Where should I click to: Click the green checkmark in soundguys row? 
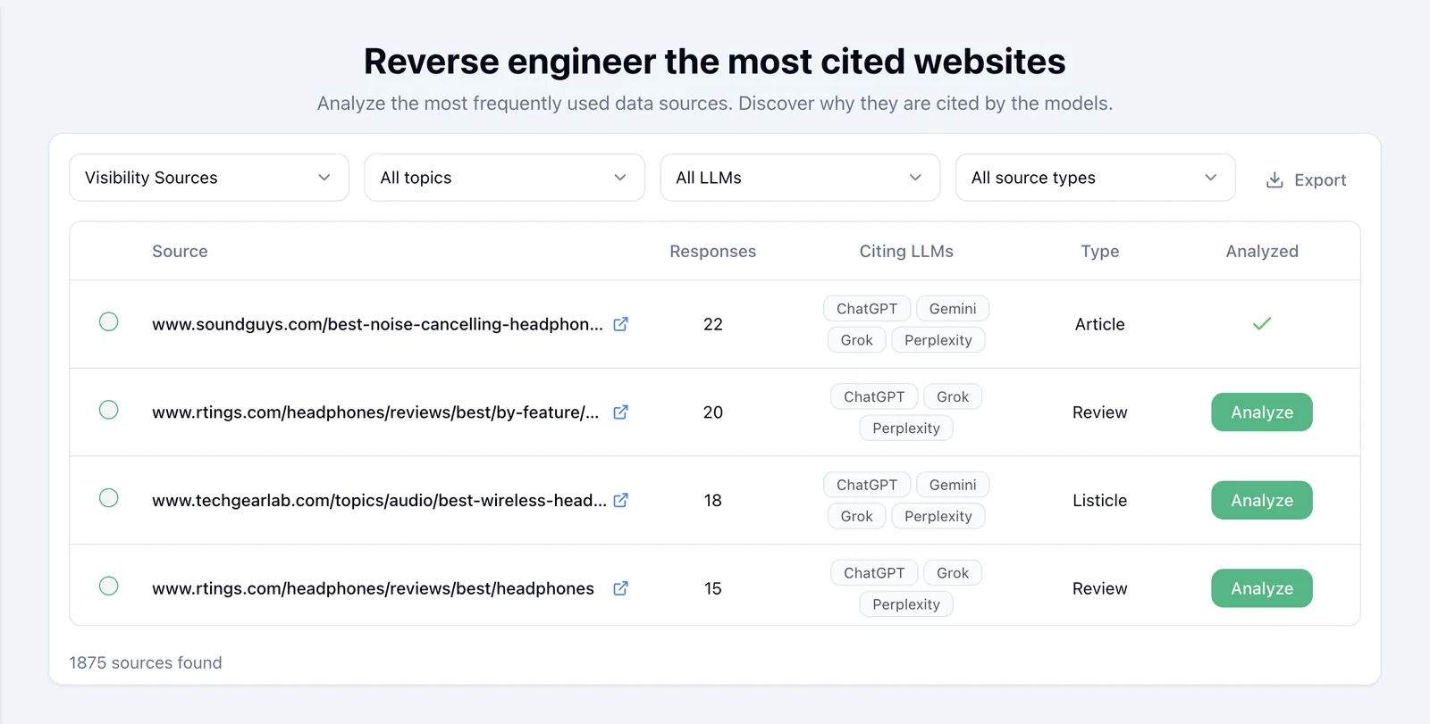(1262, 323)
